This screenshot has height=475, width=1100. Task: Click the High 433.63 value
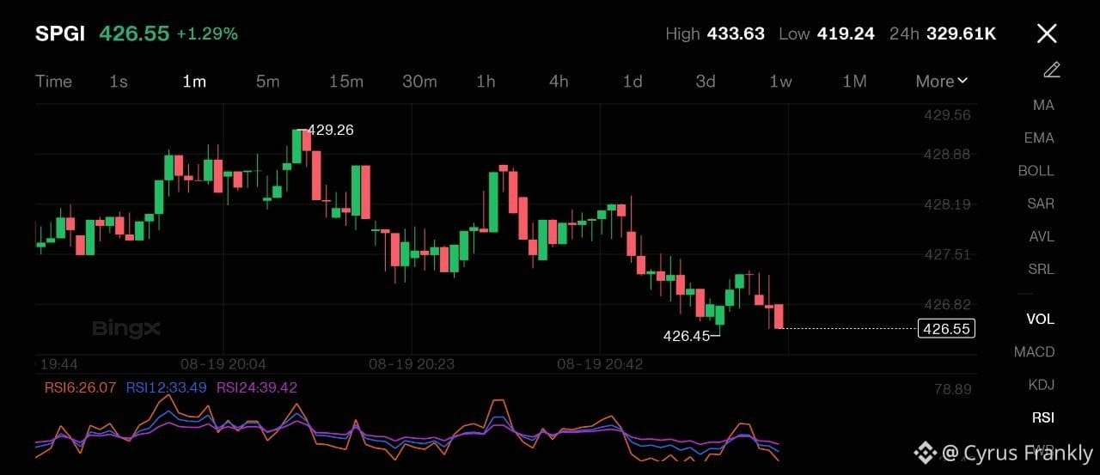click(736, 34)
